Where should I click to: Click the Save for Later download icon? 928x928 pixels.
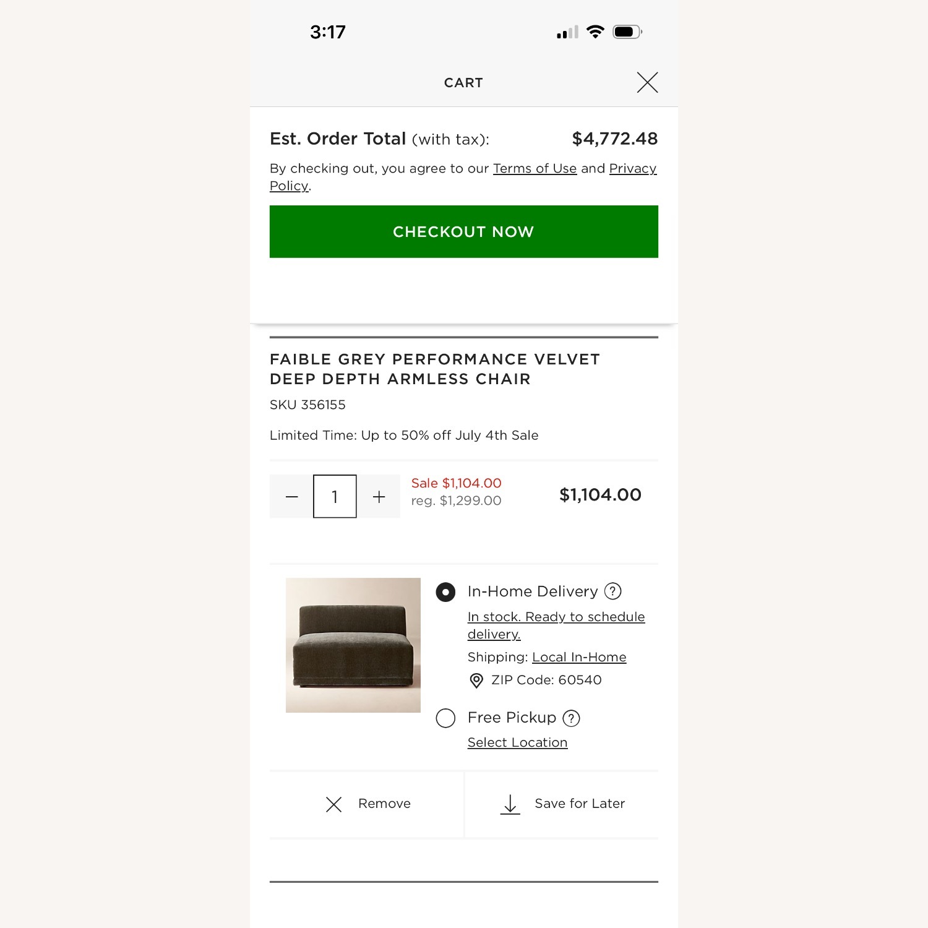click(x=510, y=804)
